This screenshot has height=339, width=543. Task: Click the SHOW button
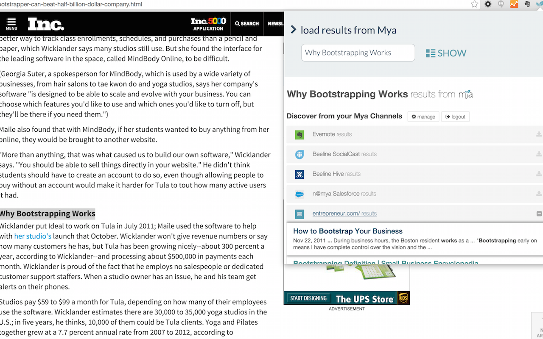pyautogui.click(x=446, y=53)
